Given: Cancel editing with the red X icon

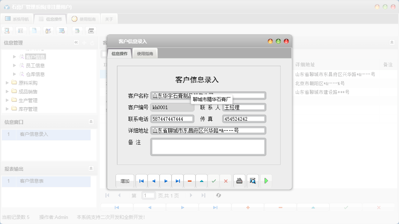Looking at the screenshot, I should [226, 181].
